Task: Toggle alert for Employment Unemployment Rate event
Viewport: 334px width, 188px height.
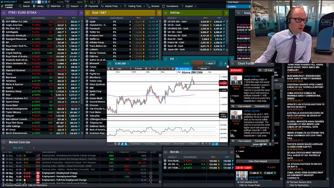Action: [x=151, y=177]
